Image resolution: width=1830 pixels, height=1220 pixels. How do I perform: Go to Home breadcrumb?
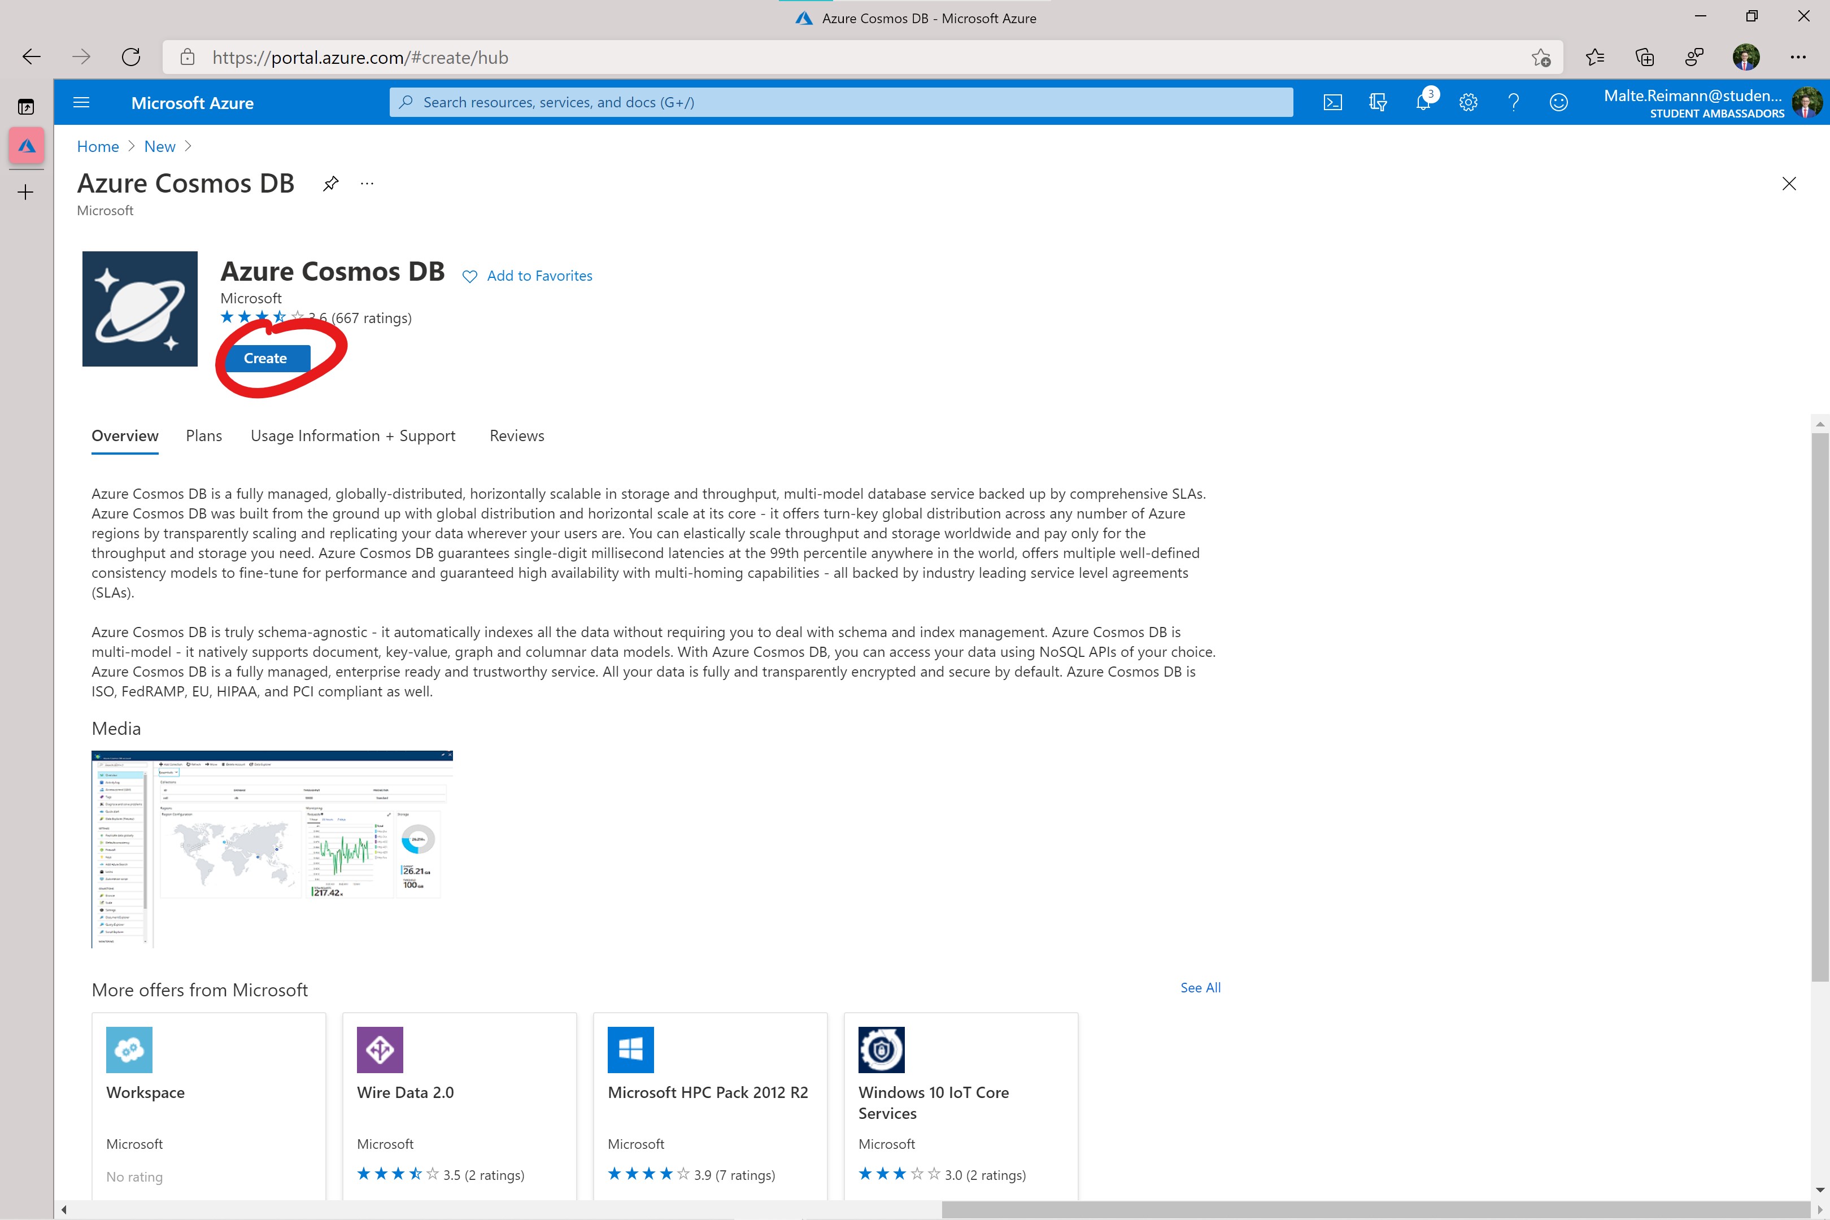[x=98, y=146]
